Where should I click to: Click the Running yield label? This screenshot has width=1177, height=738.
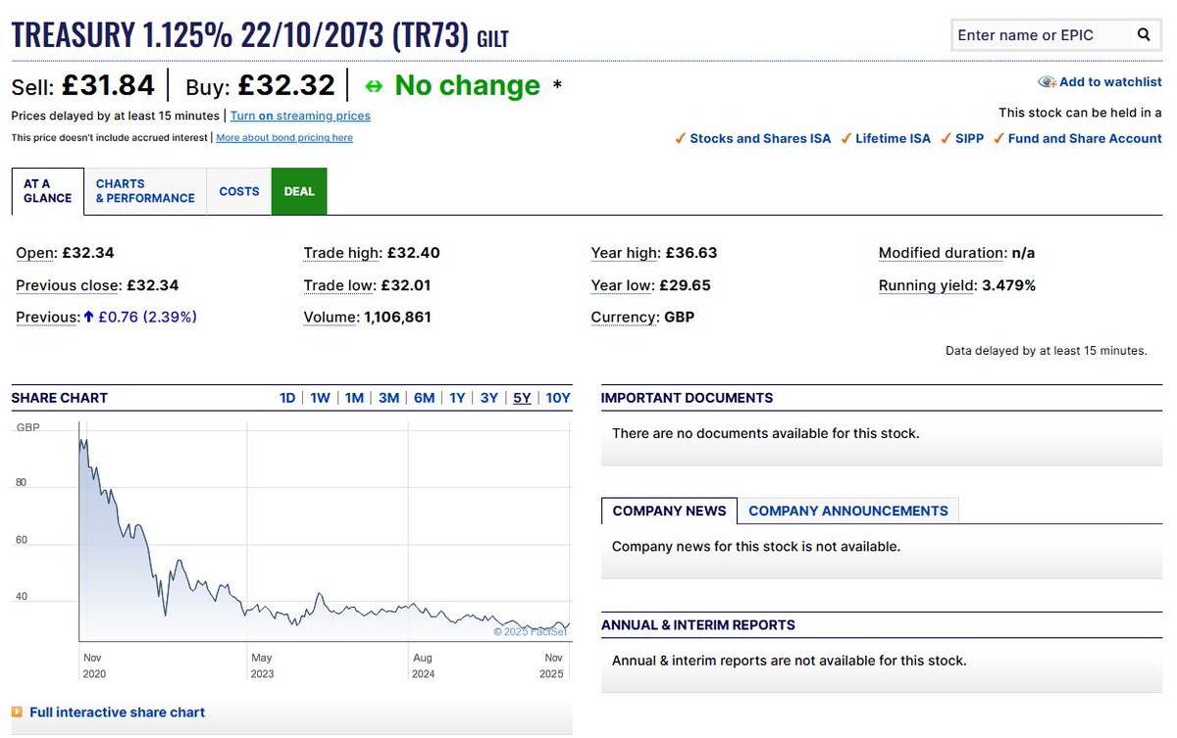point(928,285)
